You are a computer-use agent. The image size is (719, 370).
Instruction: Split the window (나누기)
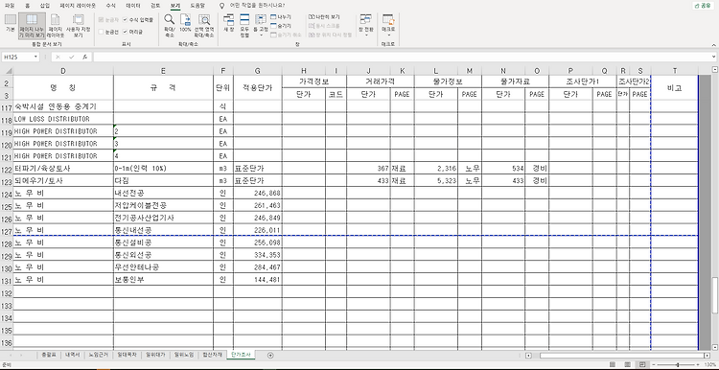[281, 16]
